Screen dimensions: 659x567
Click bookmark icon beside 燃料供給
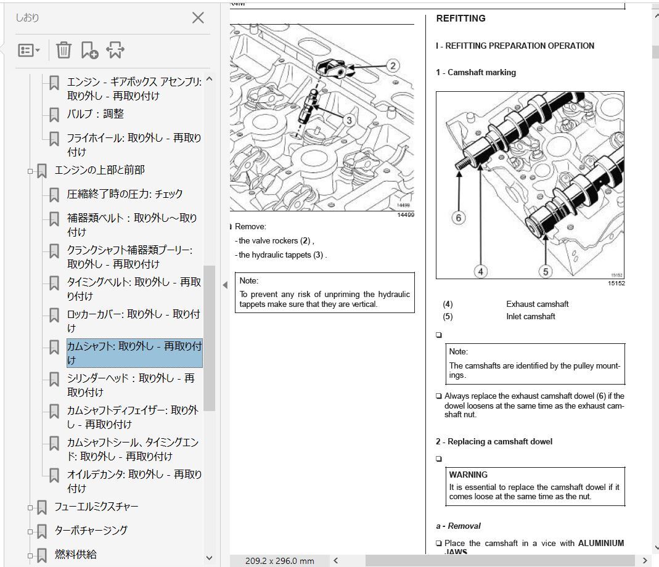41,556
